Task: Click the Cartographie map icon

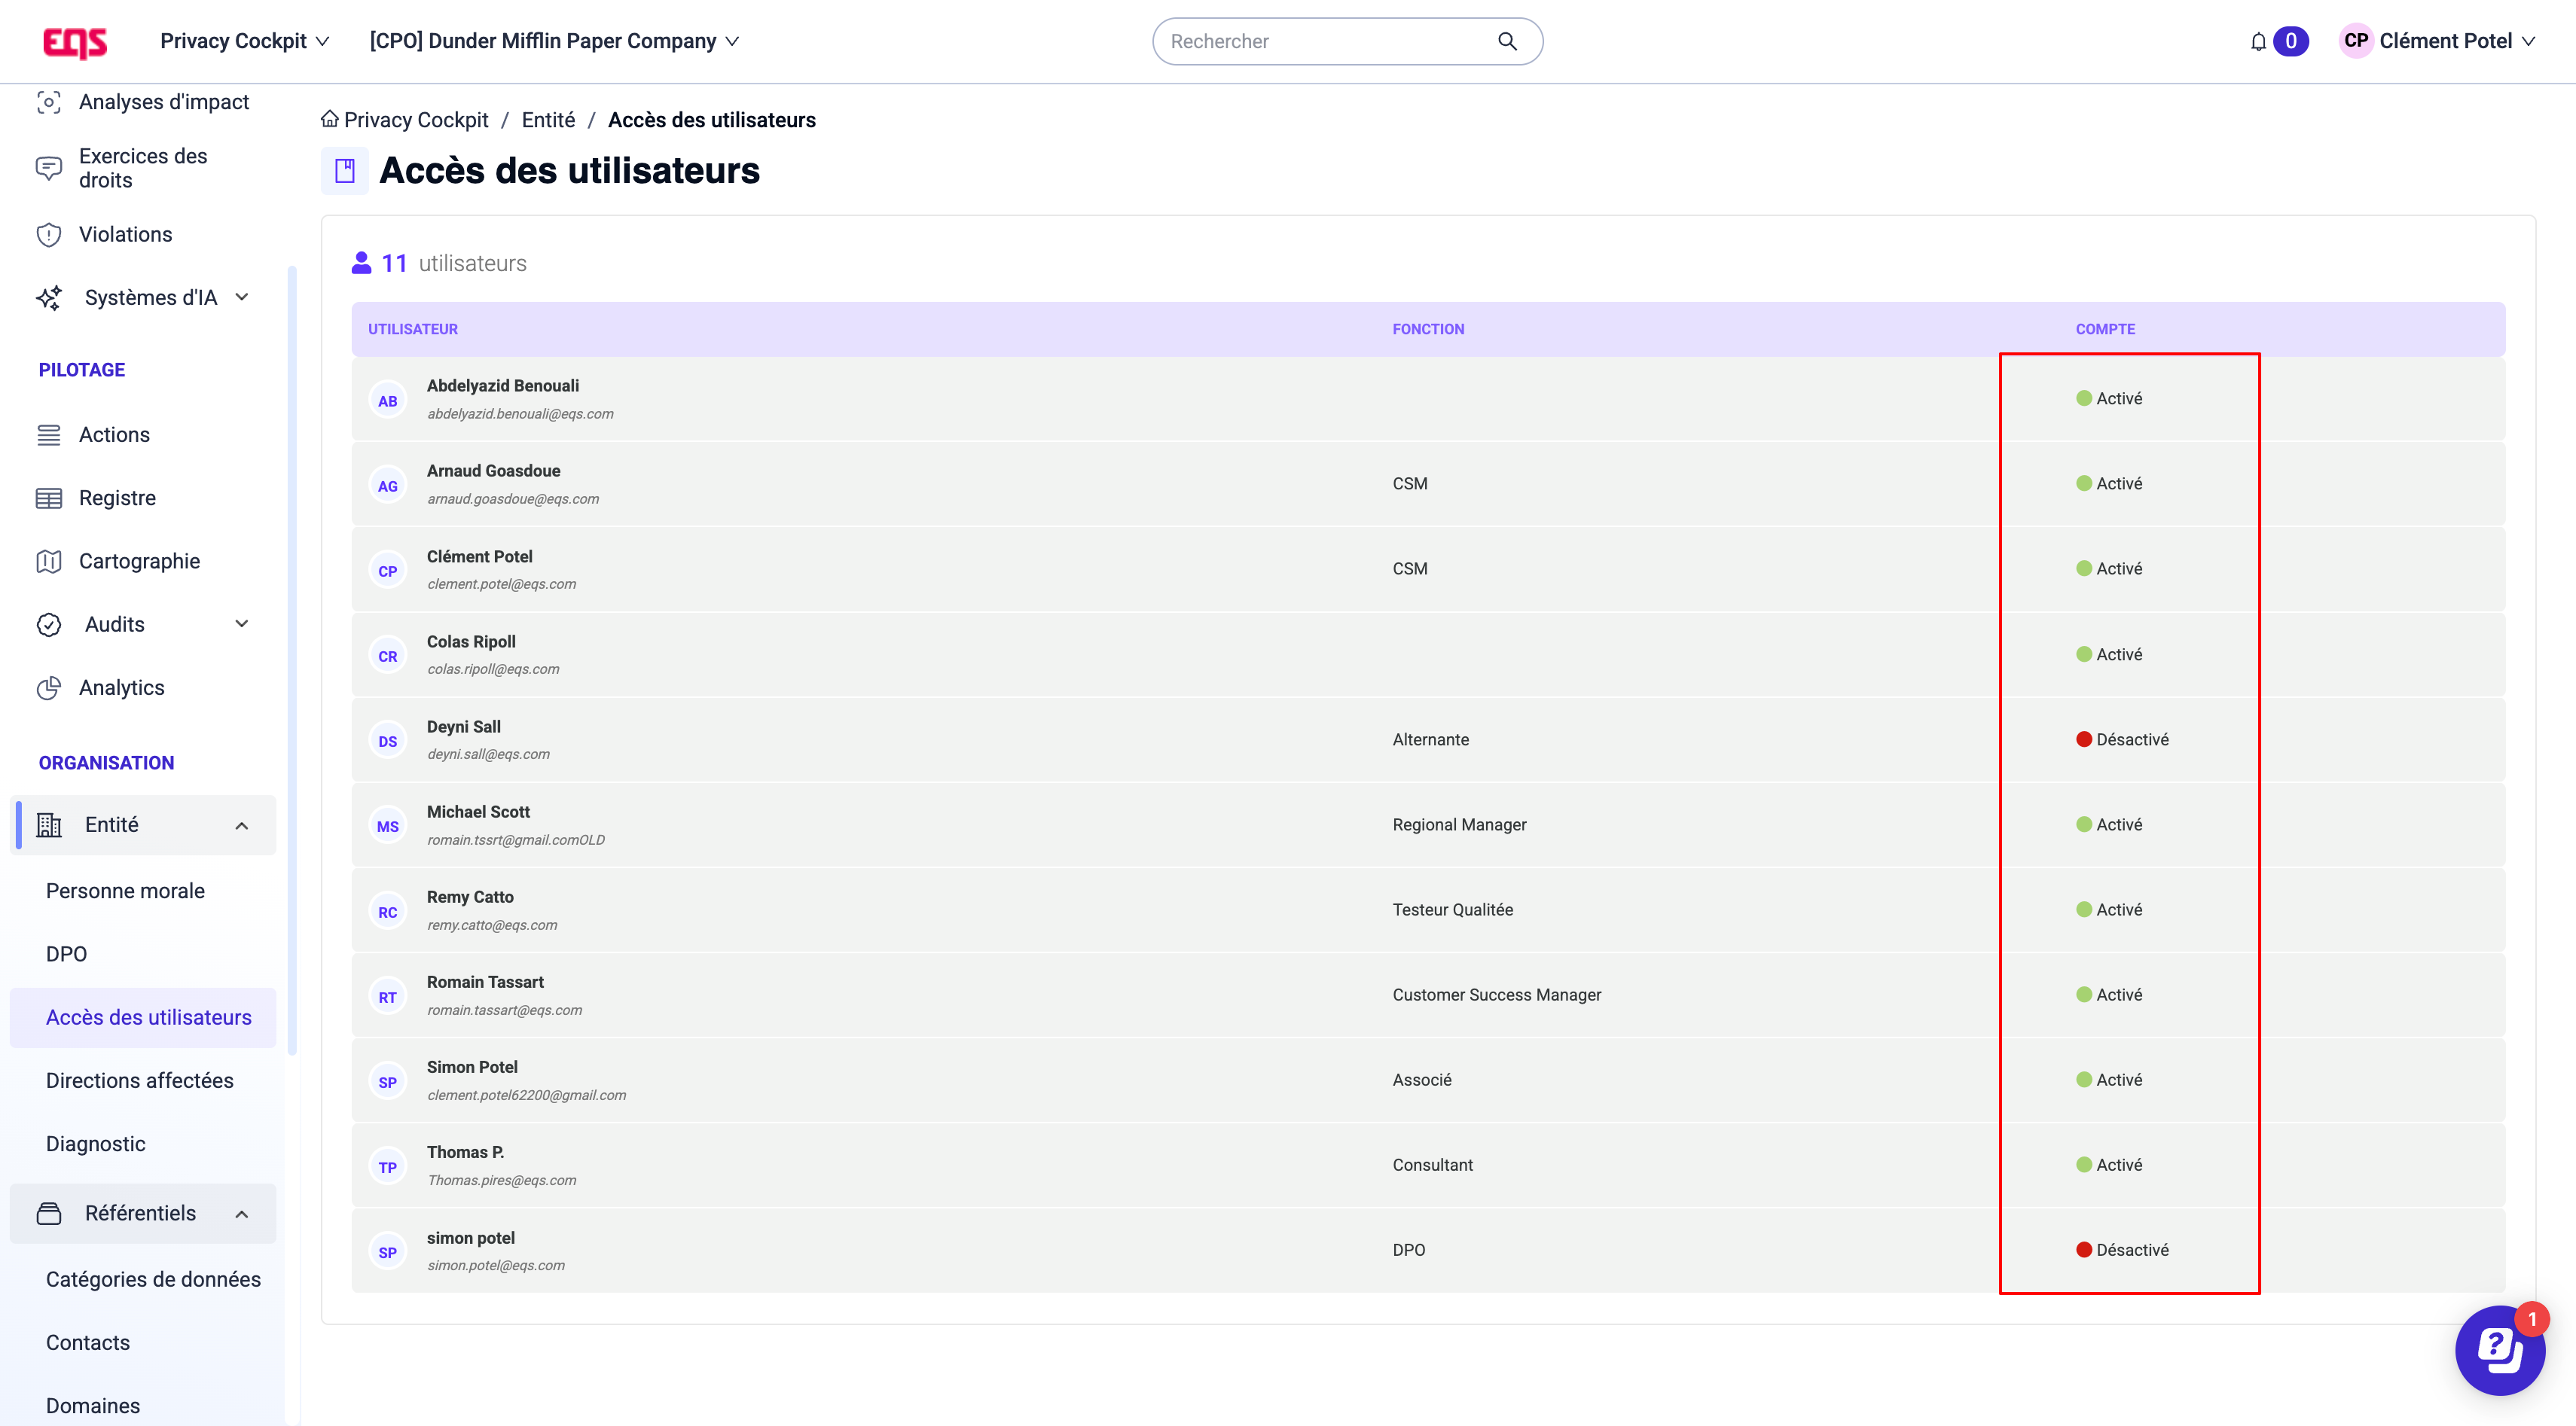Action: [x=49, y=562]
